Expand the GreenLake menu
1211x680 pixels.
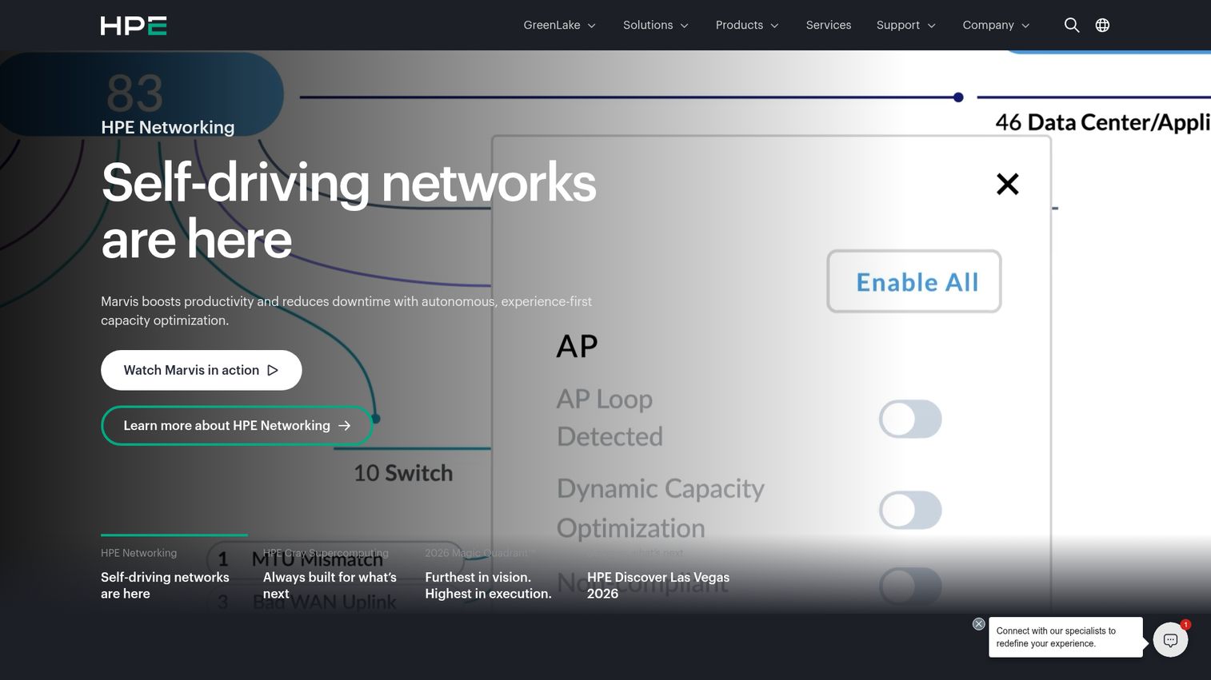(x=560, y=26)
